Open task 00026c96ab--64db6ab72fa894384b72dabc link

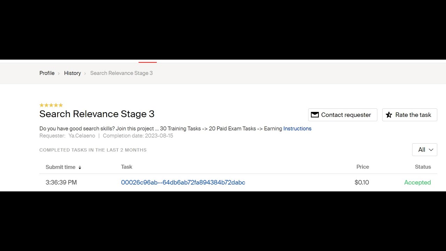tap(183, 182)
